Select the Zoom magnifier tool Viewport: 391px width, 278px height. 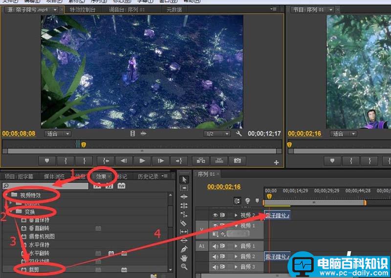click(x=184, y=267)
